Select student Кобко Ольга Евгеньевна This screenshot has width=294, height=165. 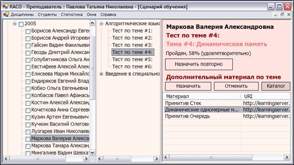coord(59,88)
